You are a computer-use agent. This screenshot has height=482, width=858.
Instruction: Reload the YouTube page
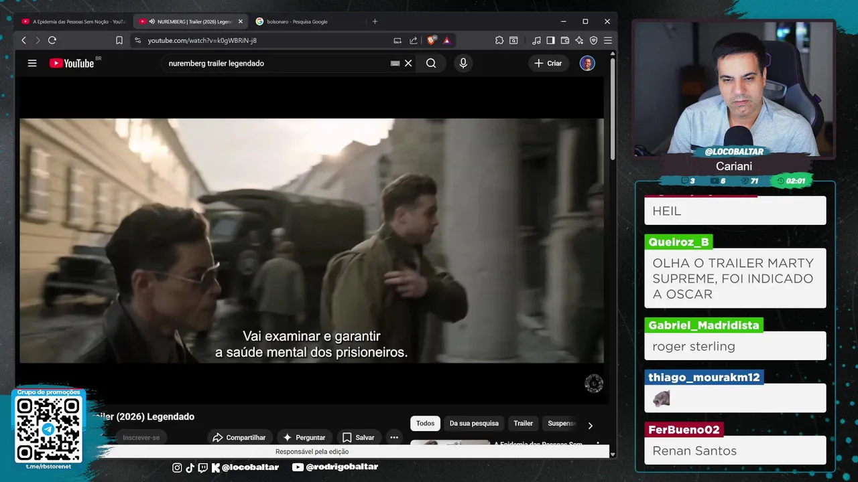tap(52, 40)
